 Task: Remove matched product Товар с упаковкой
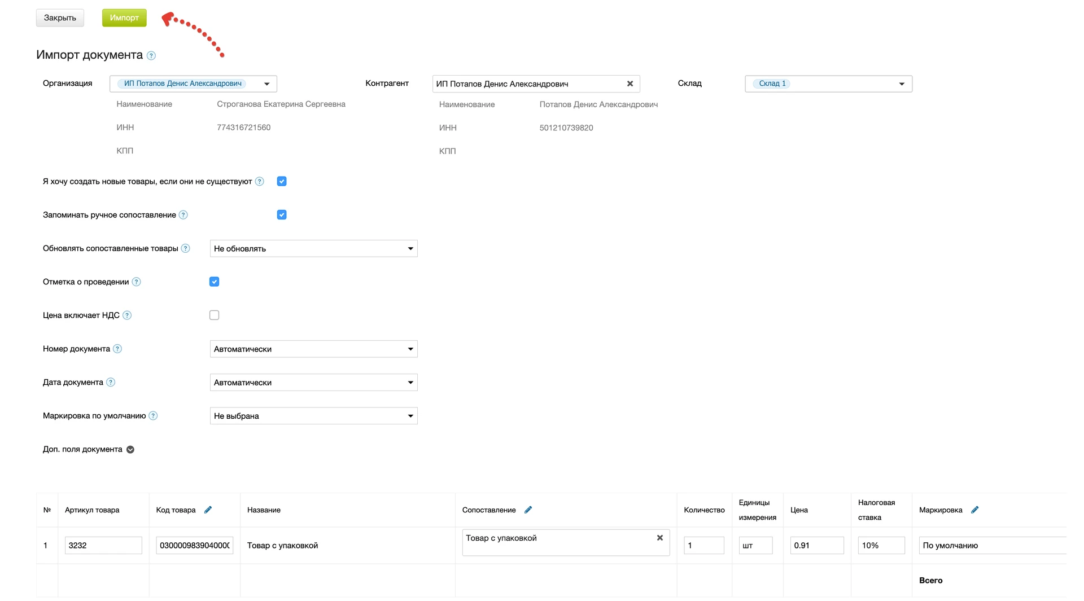[660, 538]
